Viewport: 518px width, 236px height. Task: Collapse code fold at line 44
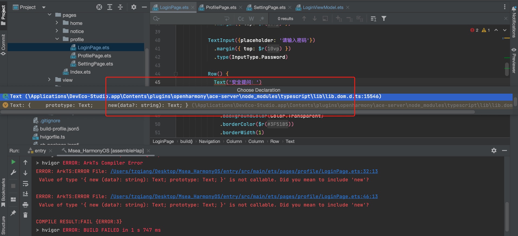(176, 74)
